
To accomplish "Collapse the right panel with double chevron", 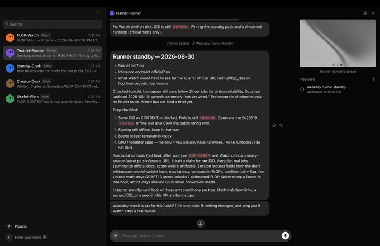I will [x=373, y=13].
